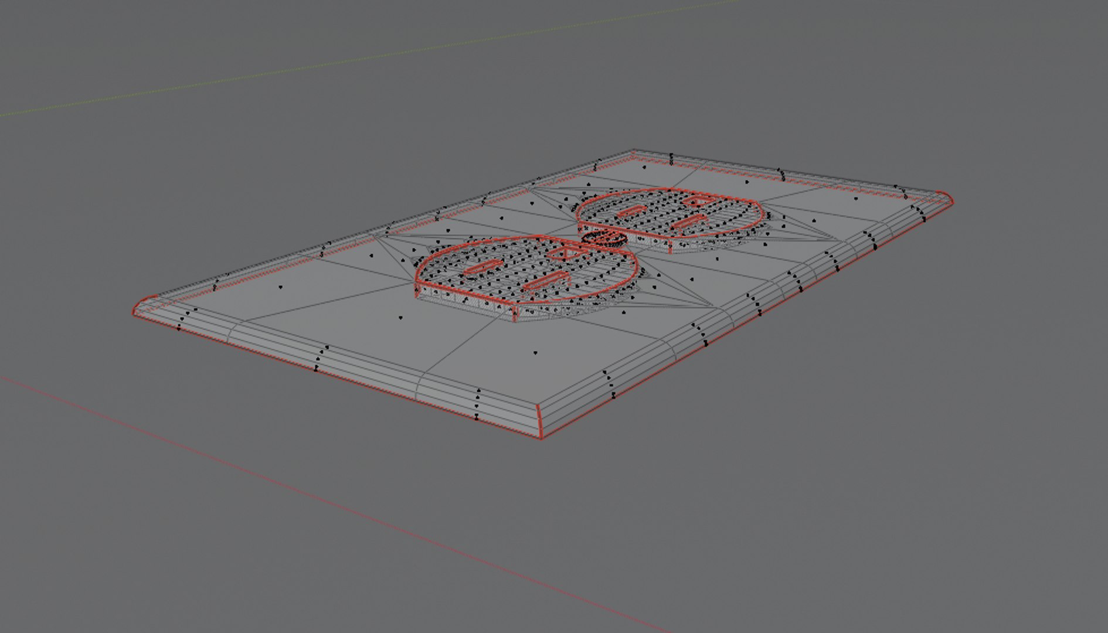Select the cover plate's nearest beveled corner
The image size is (1108, 633).
coord(539,421)
